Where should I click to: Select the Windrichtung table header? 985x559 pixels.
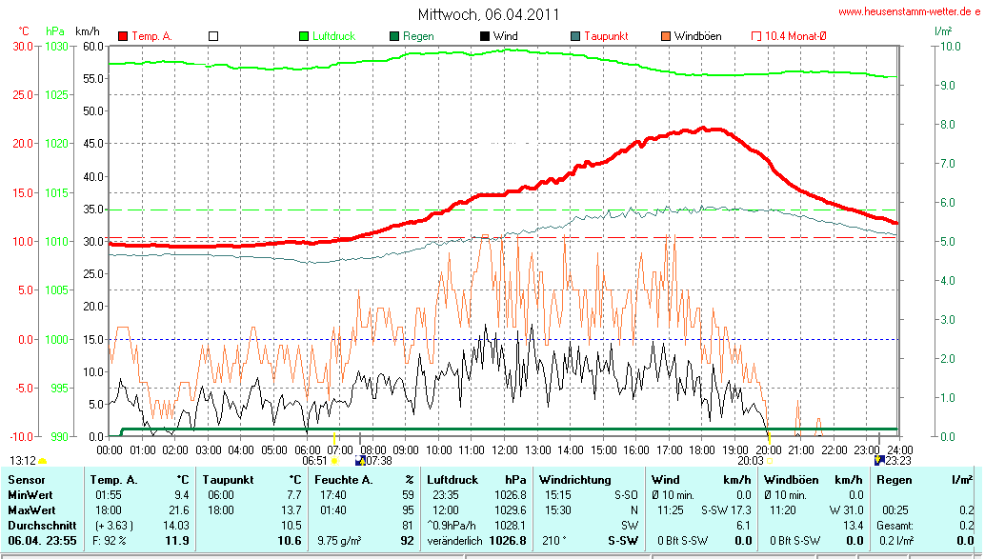tap(573, 480)
